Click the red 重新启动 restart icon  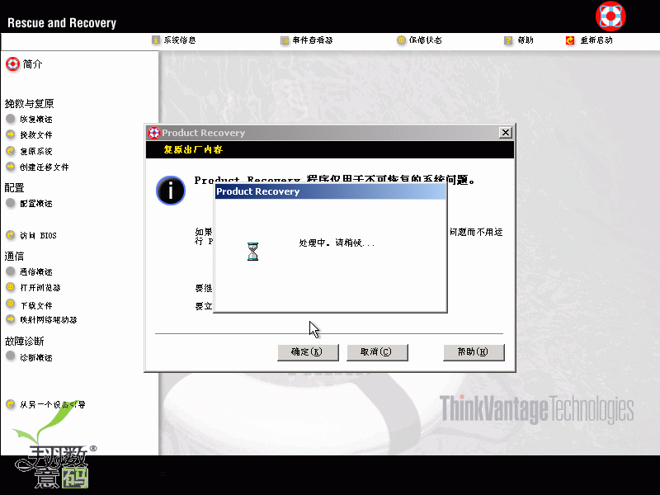pyautogui.click(x=570, y=40)
